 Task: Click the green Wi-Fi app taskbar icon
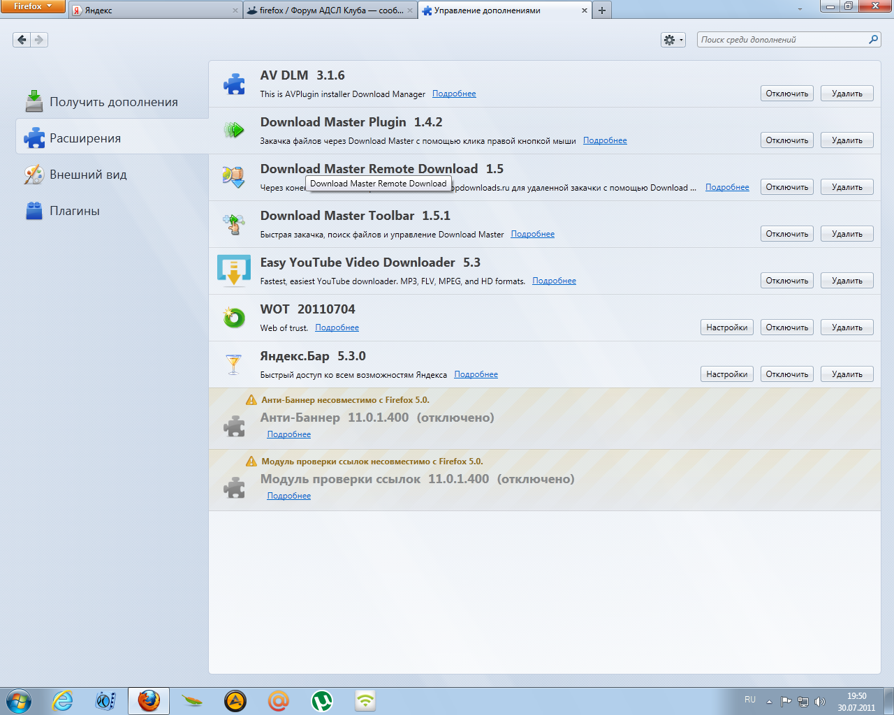[x=365, y=700]
